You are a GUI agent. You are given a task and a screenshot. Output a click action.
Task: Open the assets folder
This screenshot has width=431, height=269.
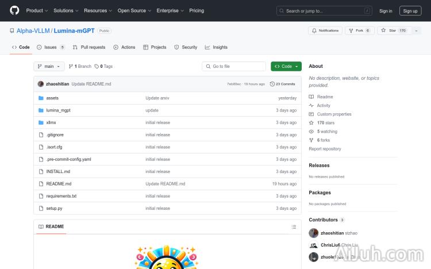(52, 98)
